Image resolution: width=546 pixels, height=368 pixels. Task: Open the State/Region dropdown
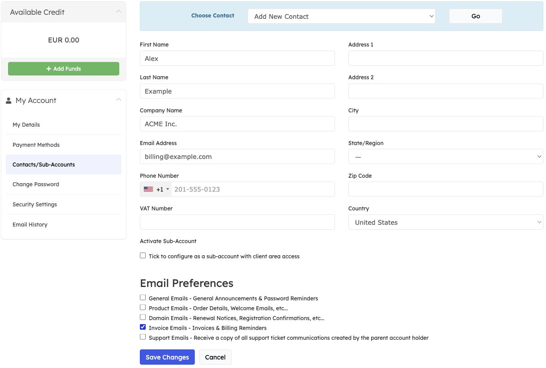pos(446,157)
